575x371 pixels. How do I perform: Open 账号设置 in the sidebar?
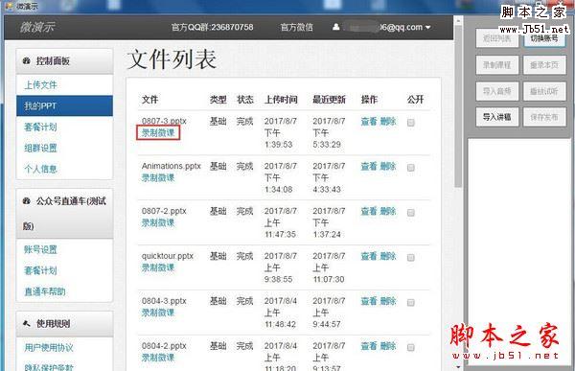pyautogui.click(x=40, y=250)
